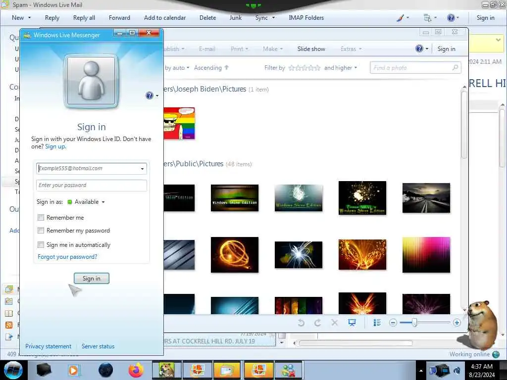Open the Sync dropdown in Mail toolbar
The image size is (507, 380).
point(265,18)
